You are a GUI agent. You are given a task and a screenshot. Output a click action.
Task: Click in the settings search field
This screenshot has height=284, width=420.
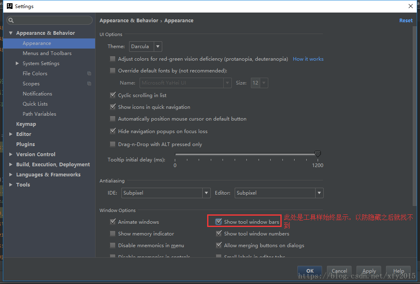point(49,20)
